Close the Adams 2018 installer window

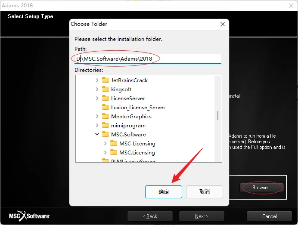(291, 6)
